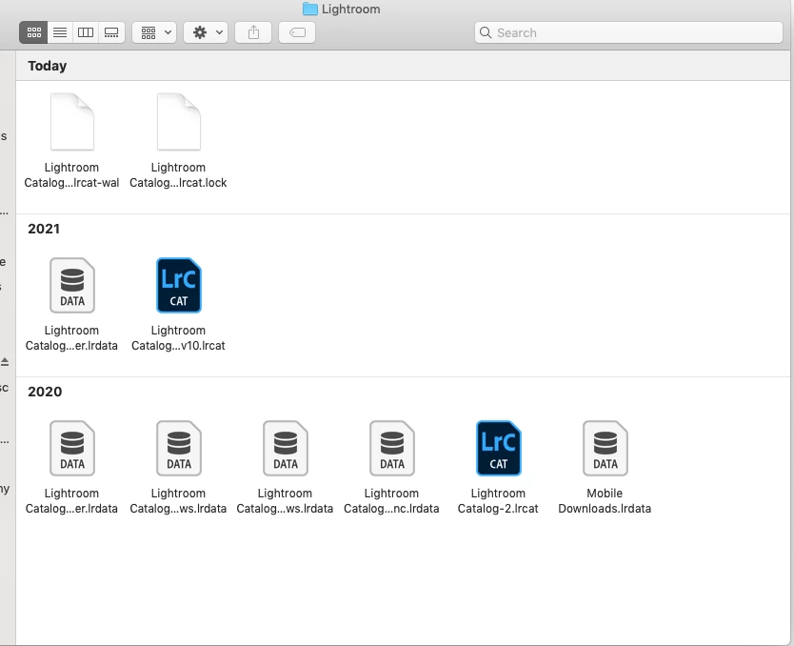Open the group-by arrangement dropdown

click(x=154, y=33)
